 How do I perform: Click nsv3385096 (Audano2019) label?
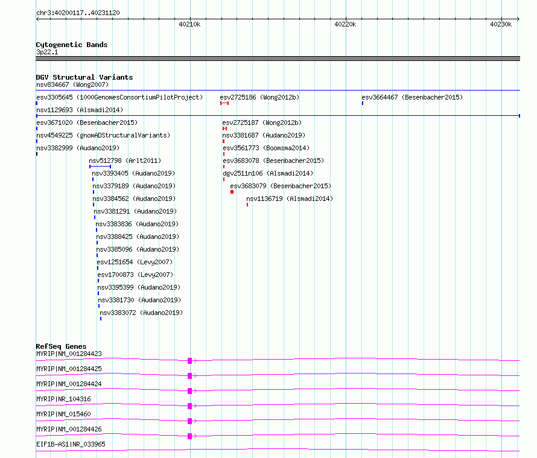[138, 249]
